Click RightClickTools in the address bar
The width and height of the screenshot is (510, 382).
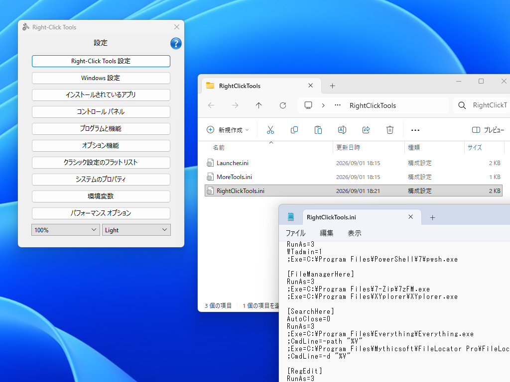point(373,105)
